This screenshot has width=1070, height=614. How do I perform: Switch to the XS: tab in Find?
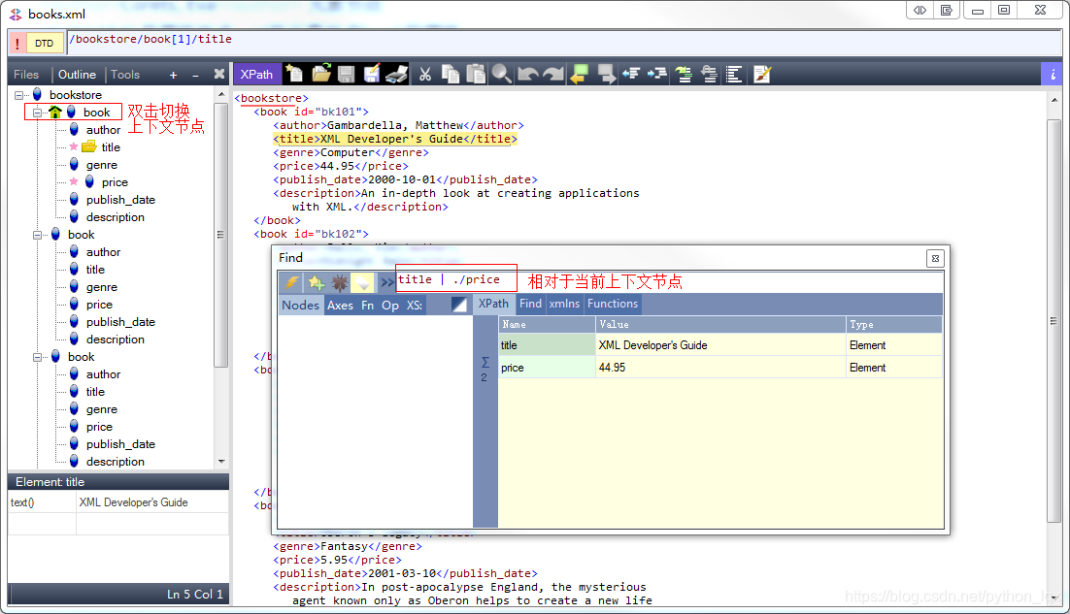click(415, 305)
